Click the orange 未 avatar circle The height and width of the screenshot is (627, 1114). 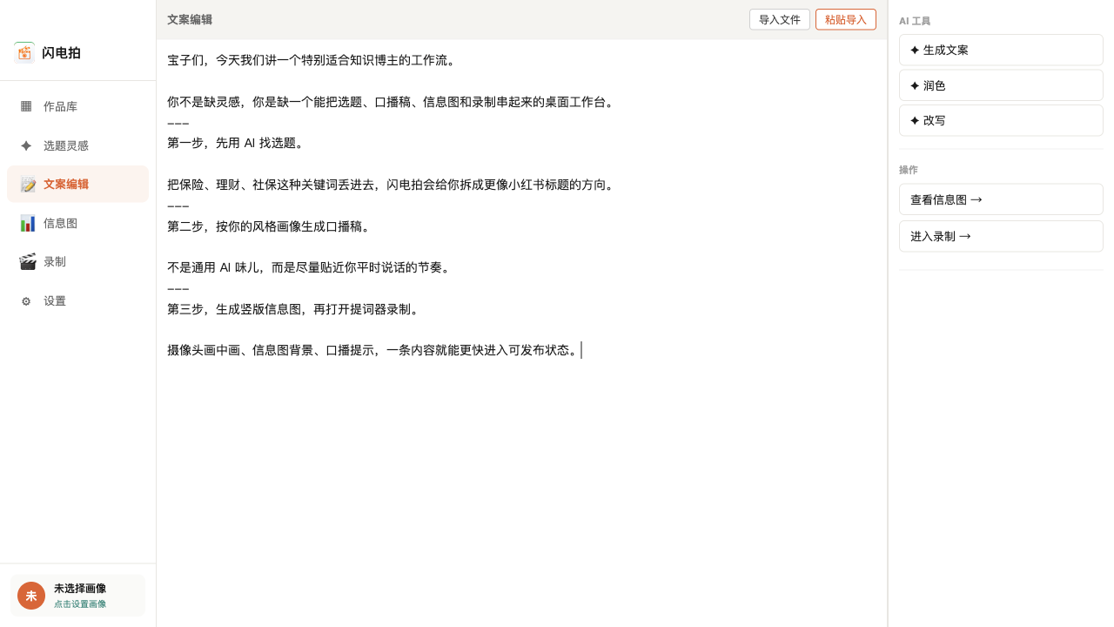point(31,596)
